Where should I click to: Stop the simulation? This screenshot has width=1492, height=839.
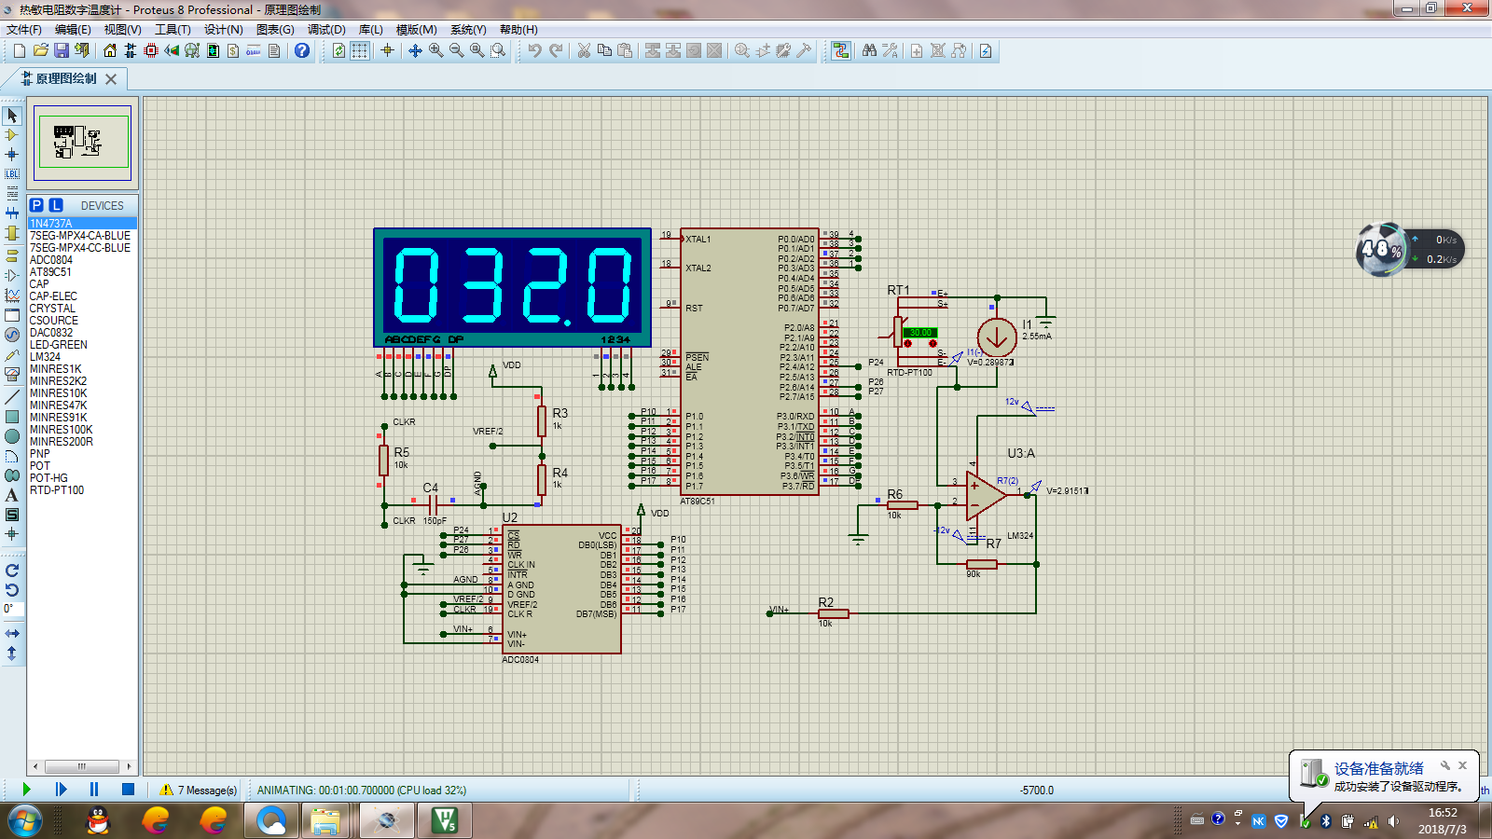pos(128,790)
